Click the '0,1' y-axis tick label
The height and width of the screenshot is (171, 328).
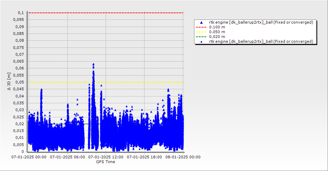coord(21,13)
